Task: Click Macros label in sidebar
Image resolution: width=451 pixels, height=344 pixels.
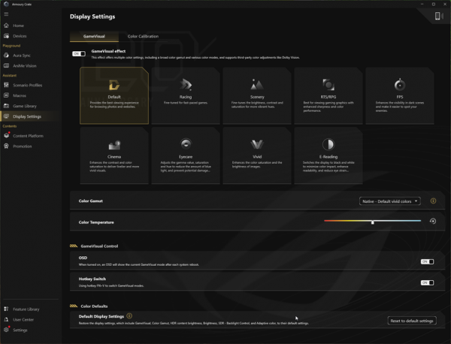Action: tap(20, 95)
